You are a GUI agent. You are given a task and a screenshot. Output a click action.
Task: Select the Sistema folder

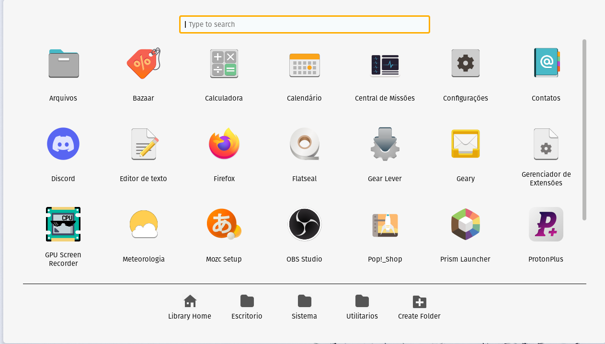coord(304,307)
